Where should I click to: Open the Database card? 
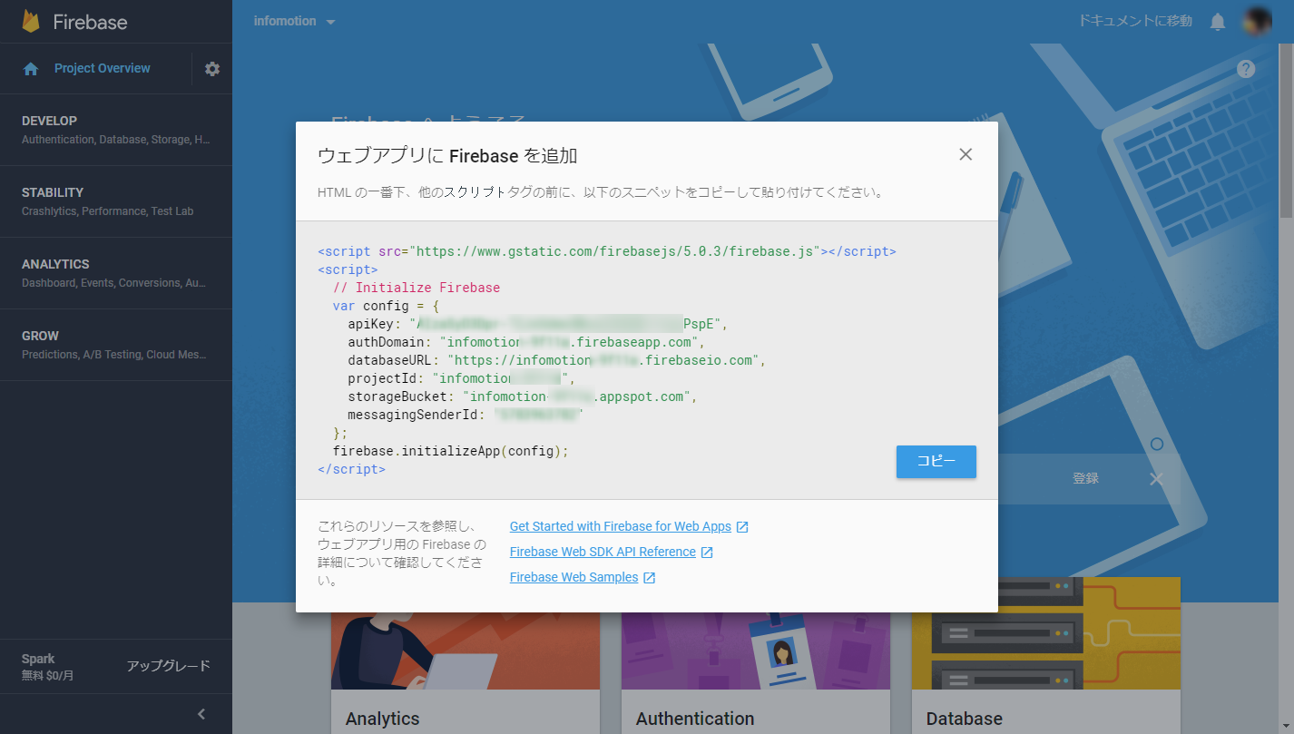click(x=1045, y=662)
